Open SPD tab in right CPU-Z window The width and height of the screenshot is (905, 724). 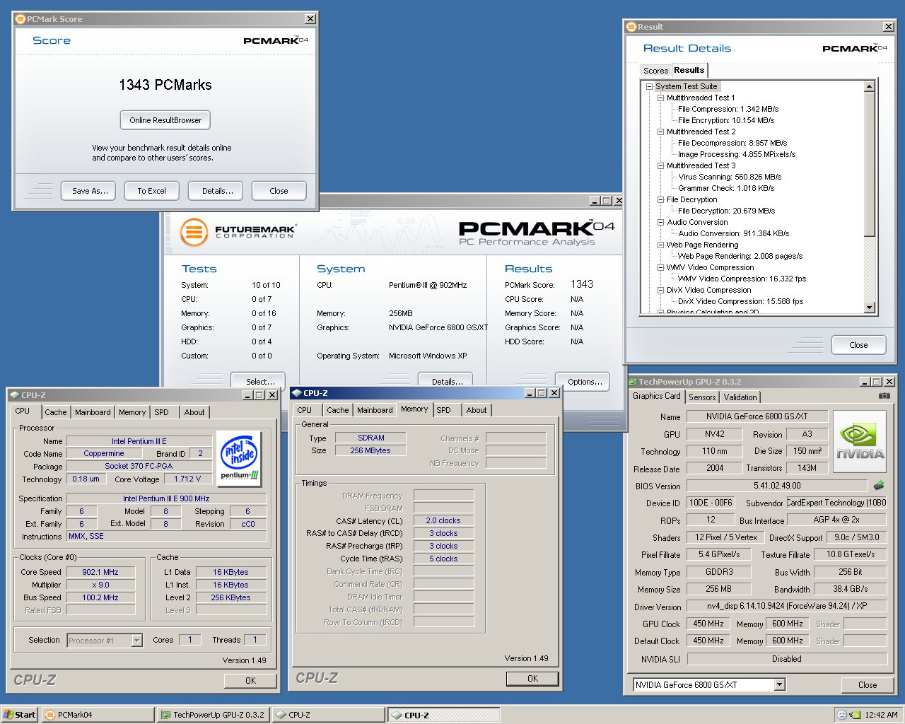(444, 410)
